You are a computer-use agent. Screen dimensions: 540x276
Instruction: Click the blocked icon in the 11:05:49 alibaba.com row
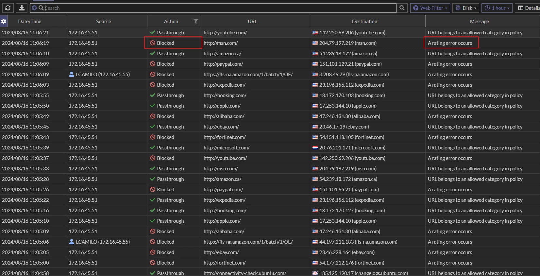(153, 116)
